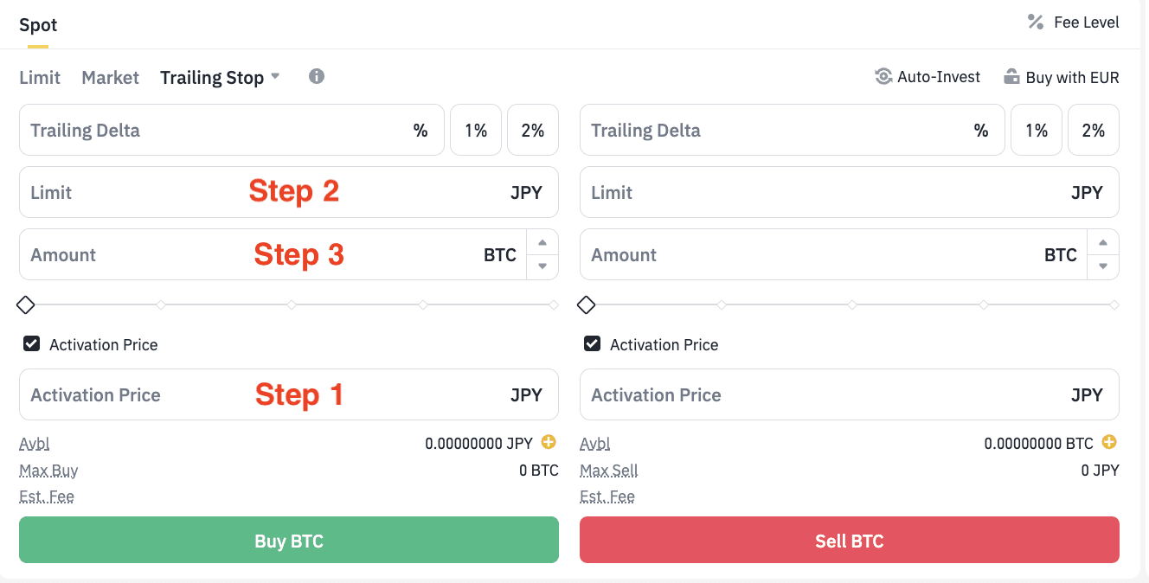Viewport: 1149px width, 583px height.
Task: Click the red Sell BTC button
Action: (x=849, y=541)
